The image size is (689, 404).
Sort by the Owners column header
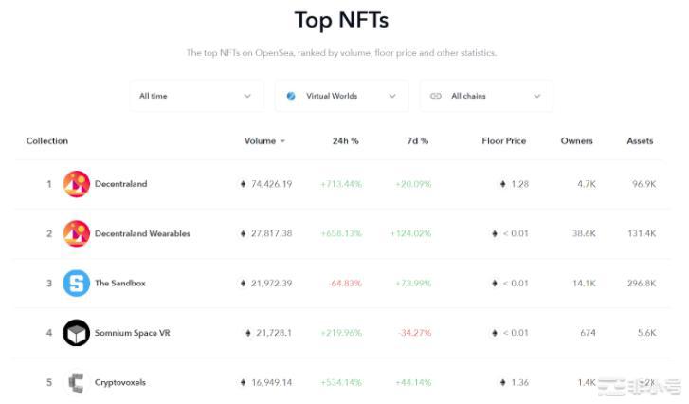pos(576,141)
